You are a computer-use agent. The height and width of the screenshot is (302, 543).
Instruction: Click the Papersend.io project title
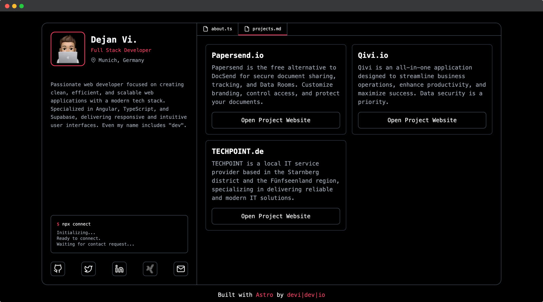point(238,55)
